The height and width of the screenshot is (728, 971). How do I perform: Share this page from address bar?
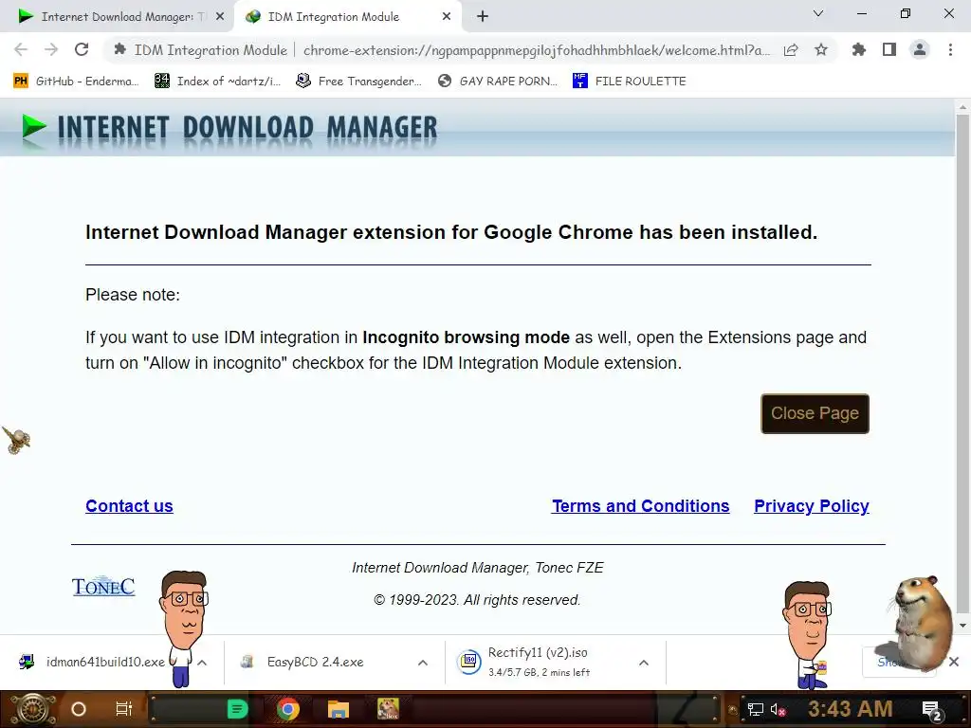click(x=791, y=50)
